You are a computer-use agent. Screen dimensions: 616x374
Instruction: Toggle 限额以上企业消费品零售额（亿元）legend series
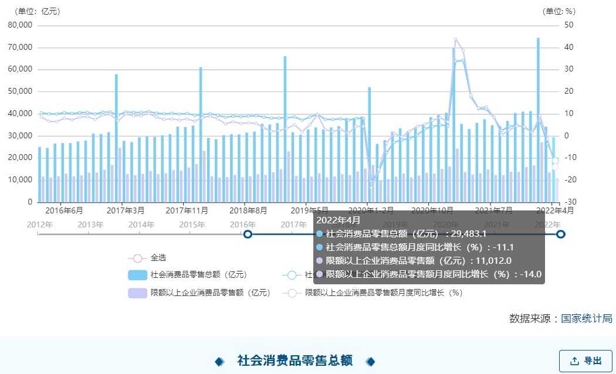point(199,293)
